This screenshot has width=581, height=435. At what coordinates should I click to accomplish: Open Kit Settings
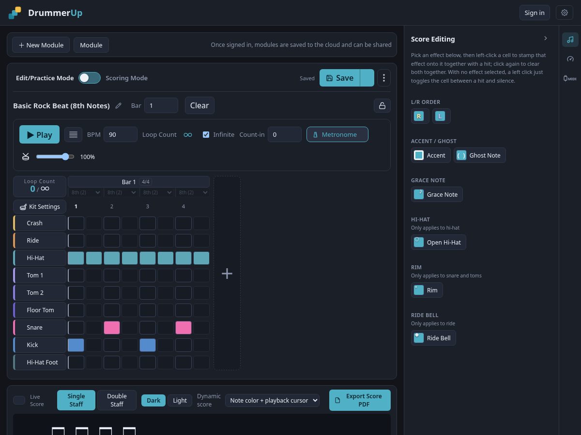(40, 206)
